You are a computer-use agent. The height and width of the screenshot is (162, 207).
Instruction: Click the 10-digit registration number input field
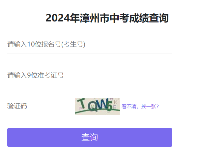click(89, 45)
